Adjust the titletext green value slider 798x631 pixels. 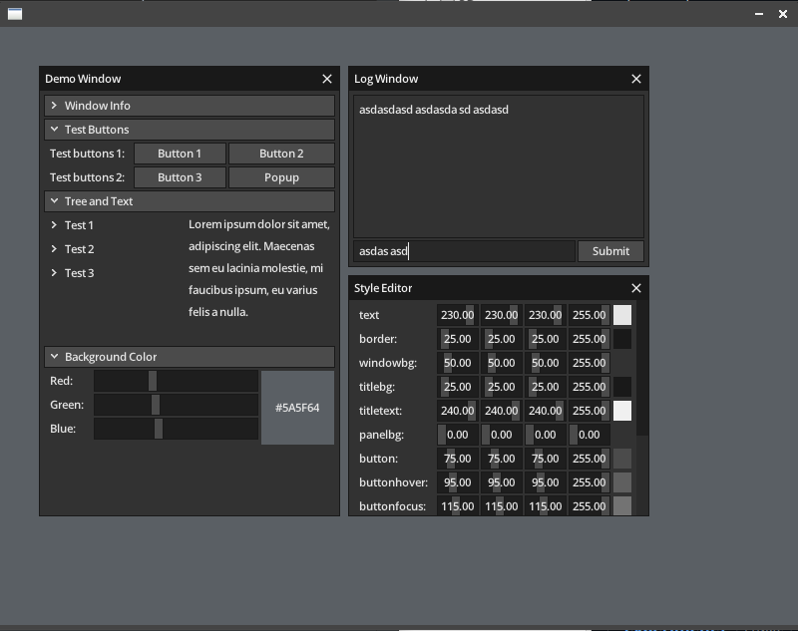click(x=502, y=411)
